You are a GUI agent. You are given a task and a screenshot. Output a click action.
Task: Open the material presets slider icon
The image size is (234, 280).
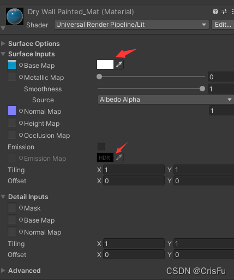pyautogui.click(x=224, y=11)
